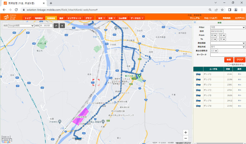Open the browser side panel

(230, 10)
